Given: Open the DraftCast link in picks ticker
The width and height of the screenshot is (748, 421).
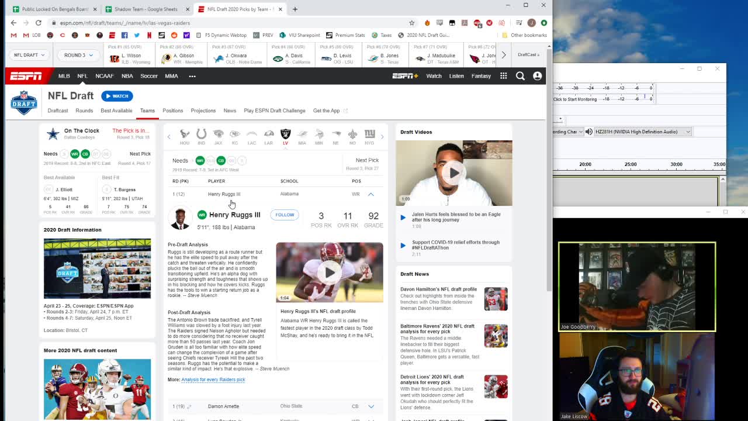Looking at the screenshot, I should (528, 55).
